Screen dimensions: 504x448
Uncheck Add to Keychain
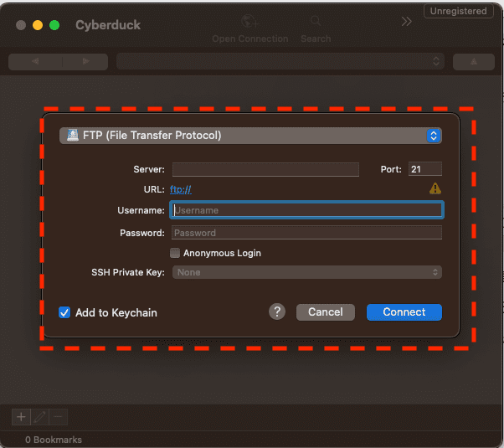tap(64, 312)
